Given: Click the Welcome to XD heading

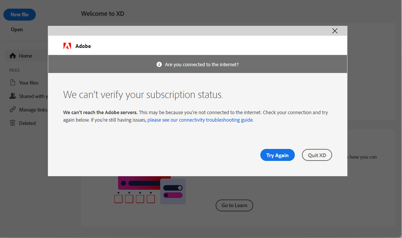Looking at the screenshot, I should [103, 13].
